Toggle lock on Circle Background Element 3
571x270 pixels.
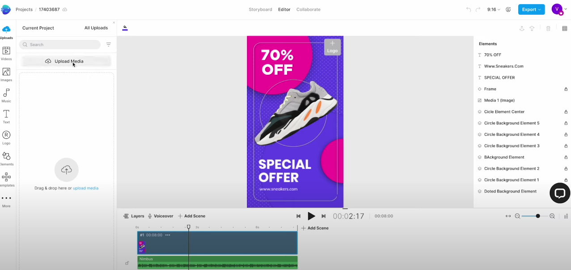[566, 146]
